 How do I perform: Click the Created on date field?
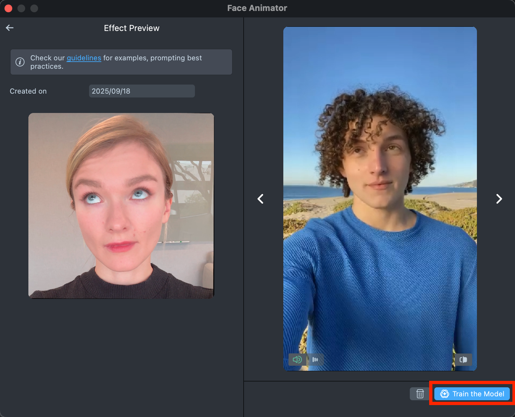coord(142,91)
